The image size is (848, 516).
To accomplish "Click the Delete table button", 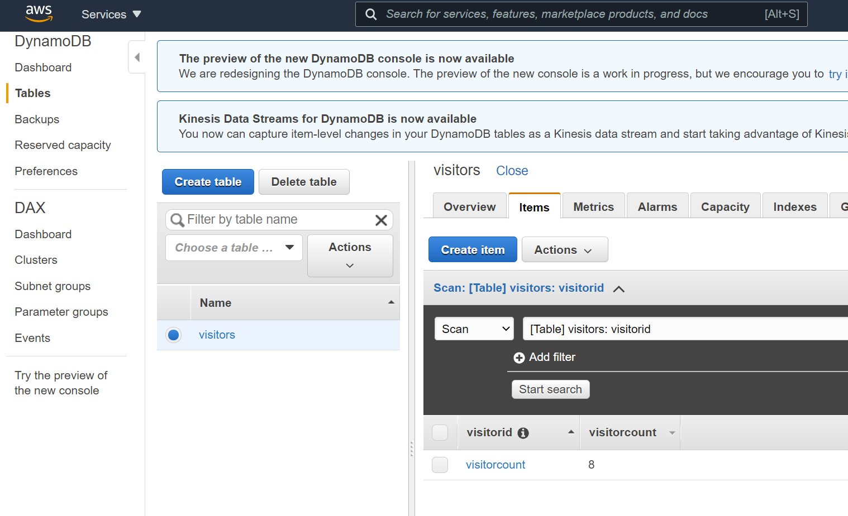I will 304,182.
